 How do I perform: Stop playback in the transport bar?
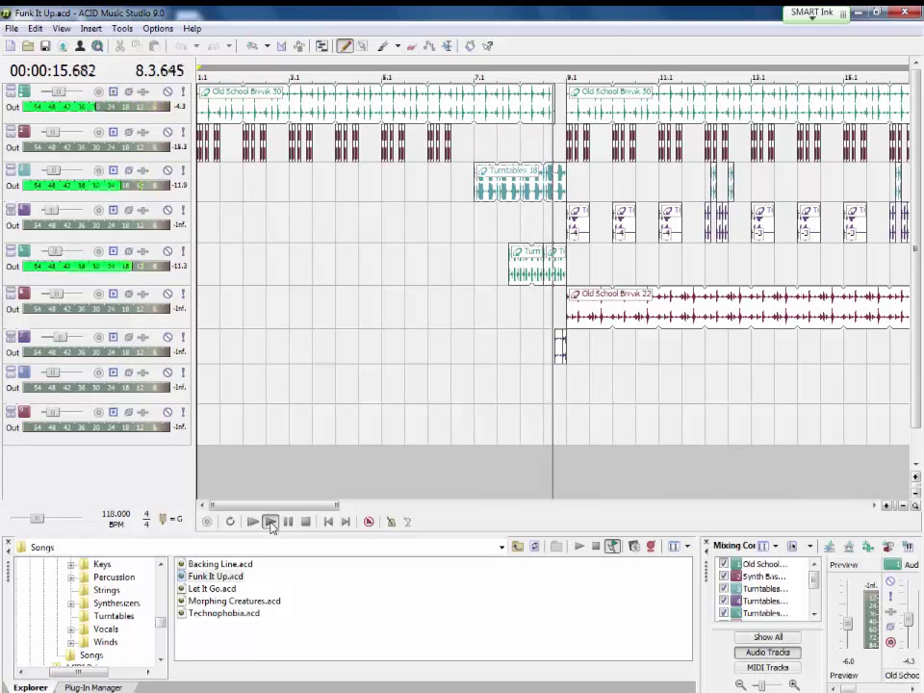click(x=305, y=522)
